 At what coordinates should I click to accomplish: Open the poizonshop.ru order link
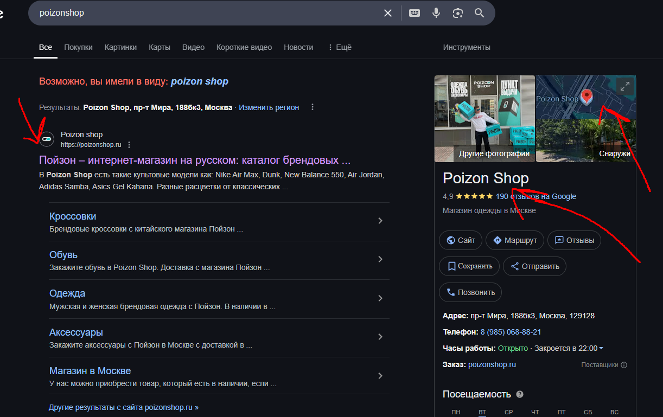[x=492, y=364]
